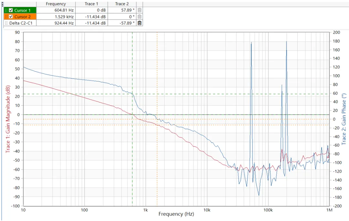Delete the Delta C2-C1 row via trash icon
349x221 pixels.
139,23
